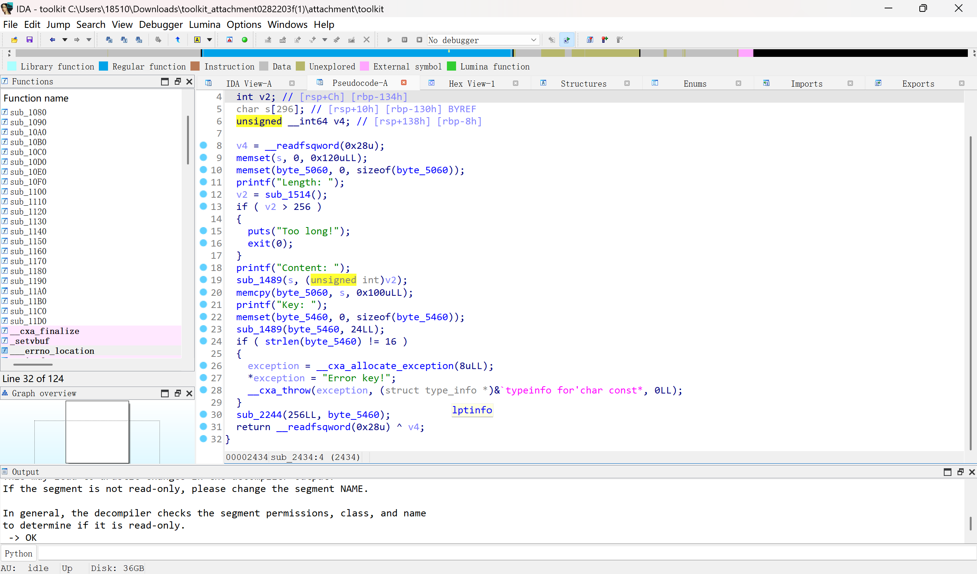Toggle breakpoint dot on line 8

pos(203,145)
